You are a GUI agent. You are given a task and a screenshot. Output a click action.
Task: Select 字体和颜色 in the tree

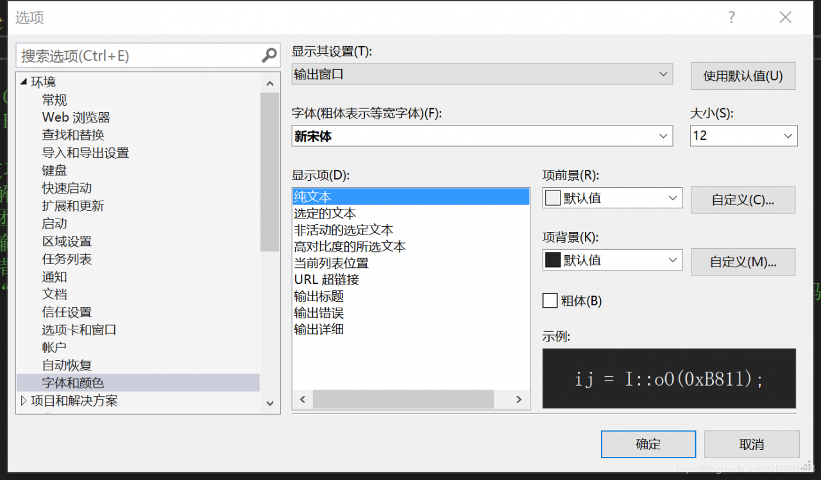(x=73, y=383)
